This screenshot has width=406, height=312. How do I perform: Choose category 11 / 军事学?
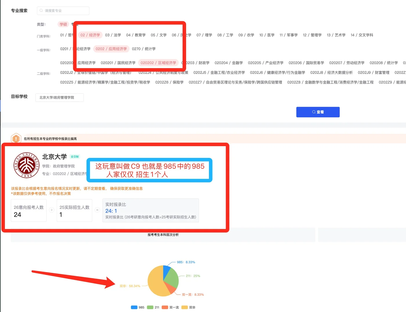pyautogui.click(x=289, y=35)
